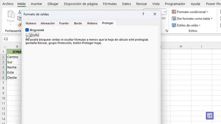This screenshot has height=124, width=221.
Task: Click the Name Box showing C2
Action: (12, 39)
